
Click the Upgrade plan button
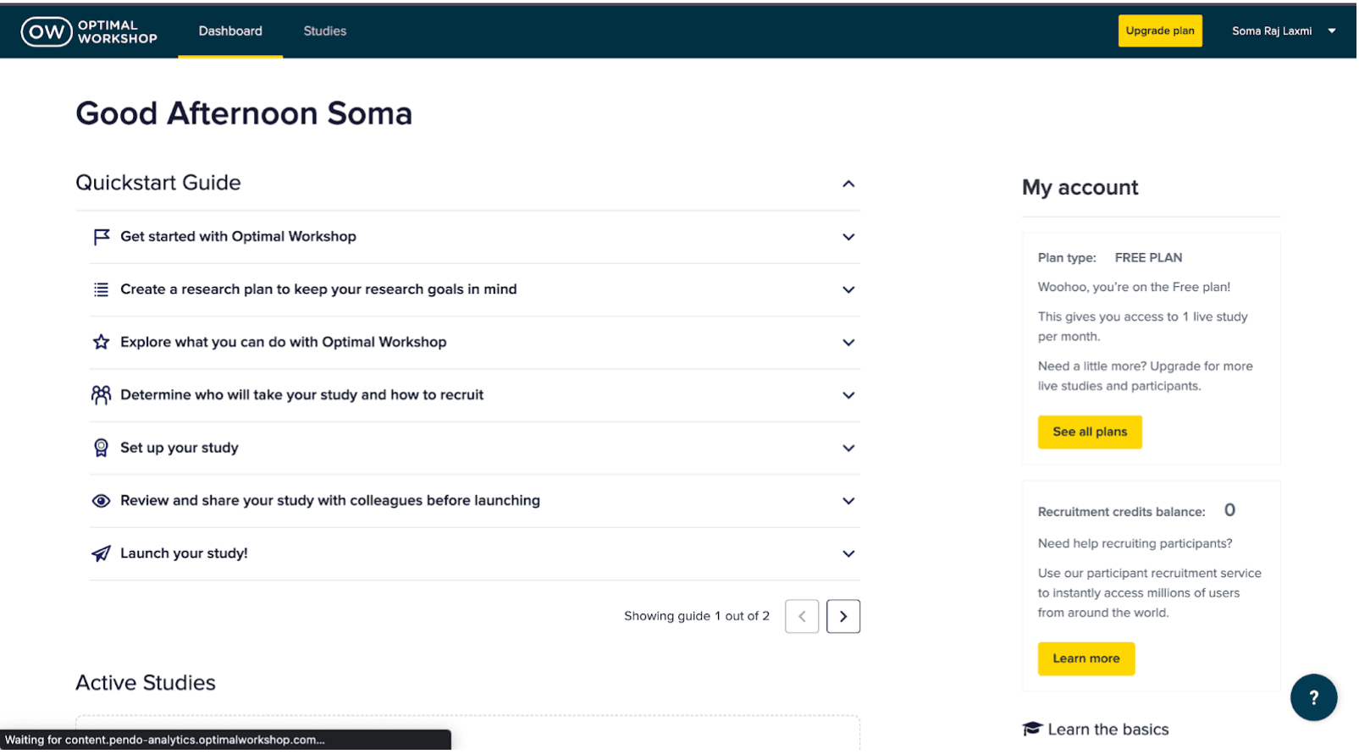pos(1161,31)
